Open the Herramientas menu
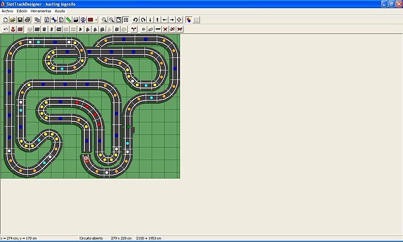The height and width of the screenshot is (242, 403). point(41,11)
